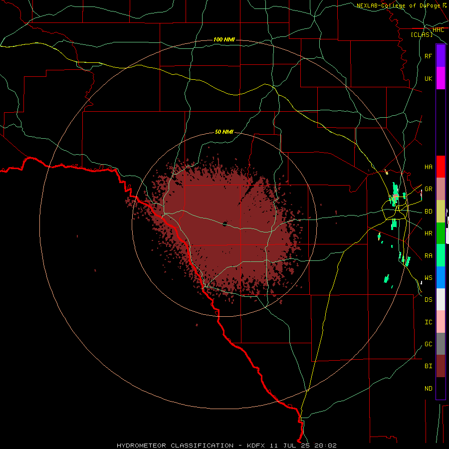
Task: Pick the blue WS wet snow swatch
Action: [441, 277]
